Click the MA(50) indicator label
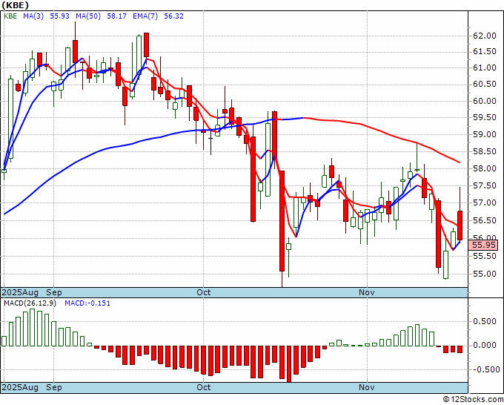The image size is (504, 405). tap(88, 16)
